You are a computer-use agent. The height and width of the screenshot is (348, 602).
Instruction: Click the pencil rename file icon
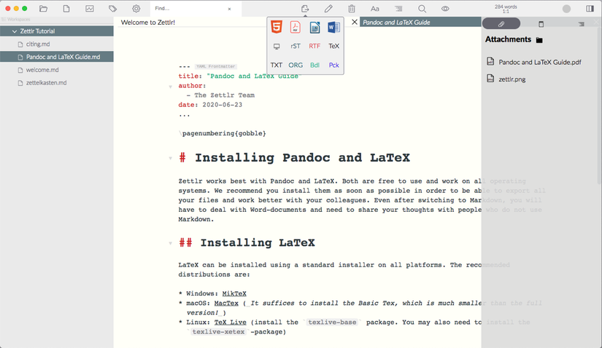tap(328, 9)
